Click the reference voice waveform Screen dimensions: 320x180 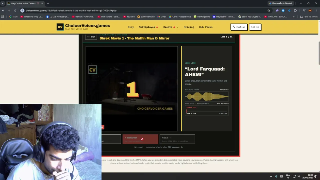207,96
